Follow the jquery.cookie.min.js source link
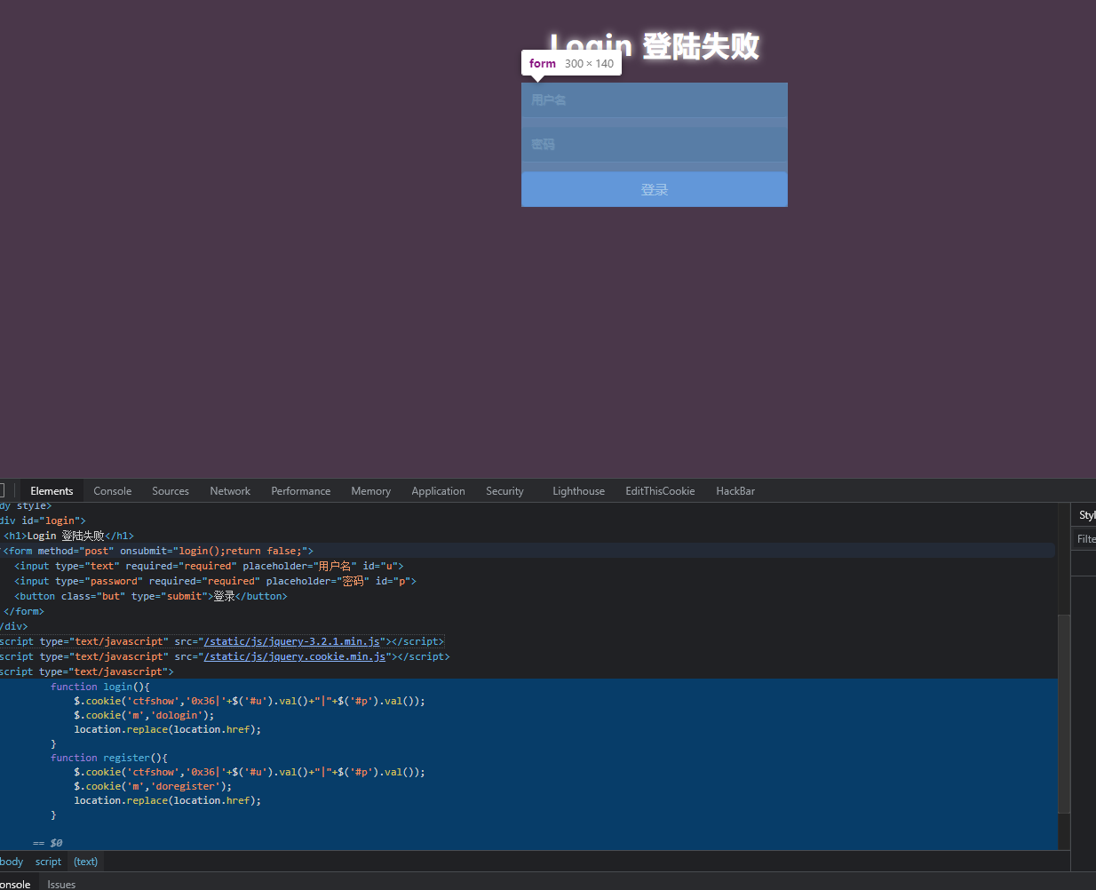1096x890 pixels. pyautogui.click(x=295, y=656)
